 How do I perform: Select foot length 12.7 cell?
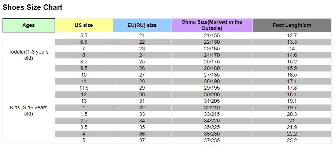[292, 36]
